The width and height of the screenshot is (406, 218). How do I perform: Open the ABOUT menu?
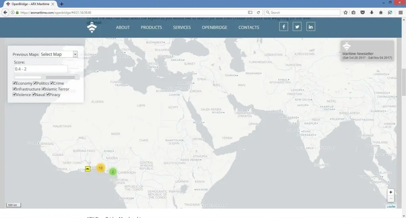[123, 27]
